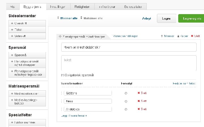Click red Slett icon in question header
The width and height of the screenshot is (204, 127).
pyautogui.click(x=192, y=36)
